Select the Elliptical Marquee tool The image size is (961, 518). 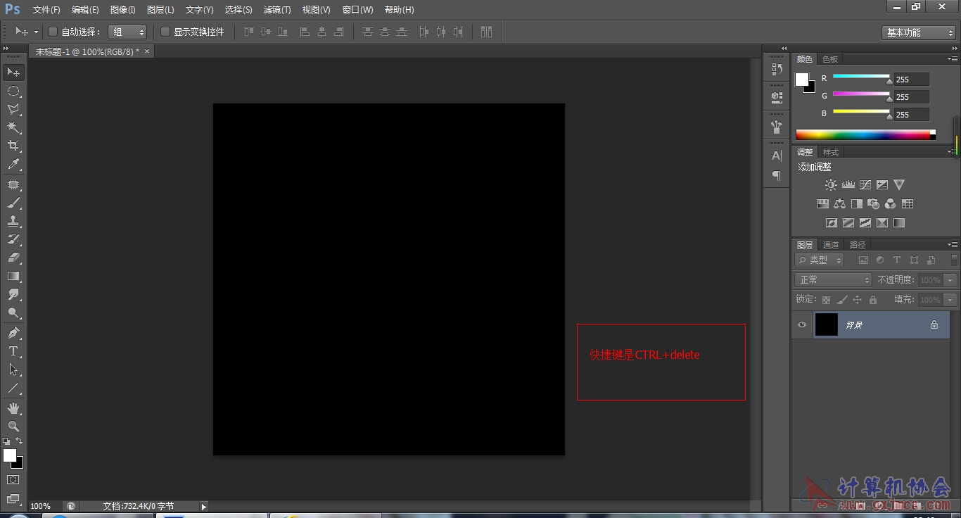coord(13,91)
